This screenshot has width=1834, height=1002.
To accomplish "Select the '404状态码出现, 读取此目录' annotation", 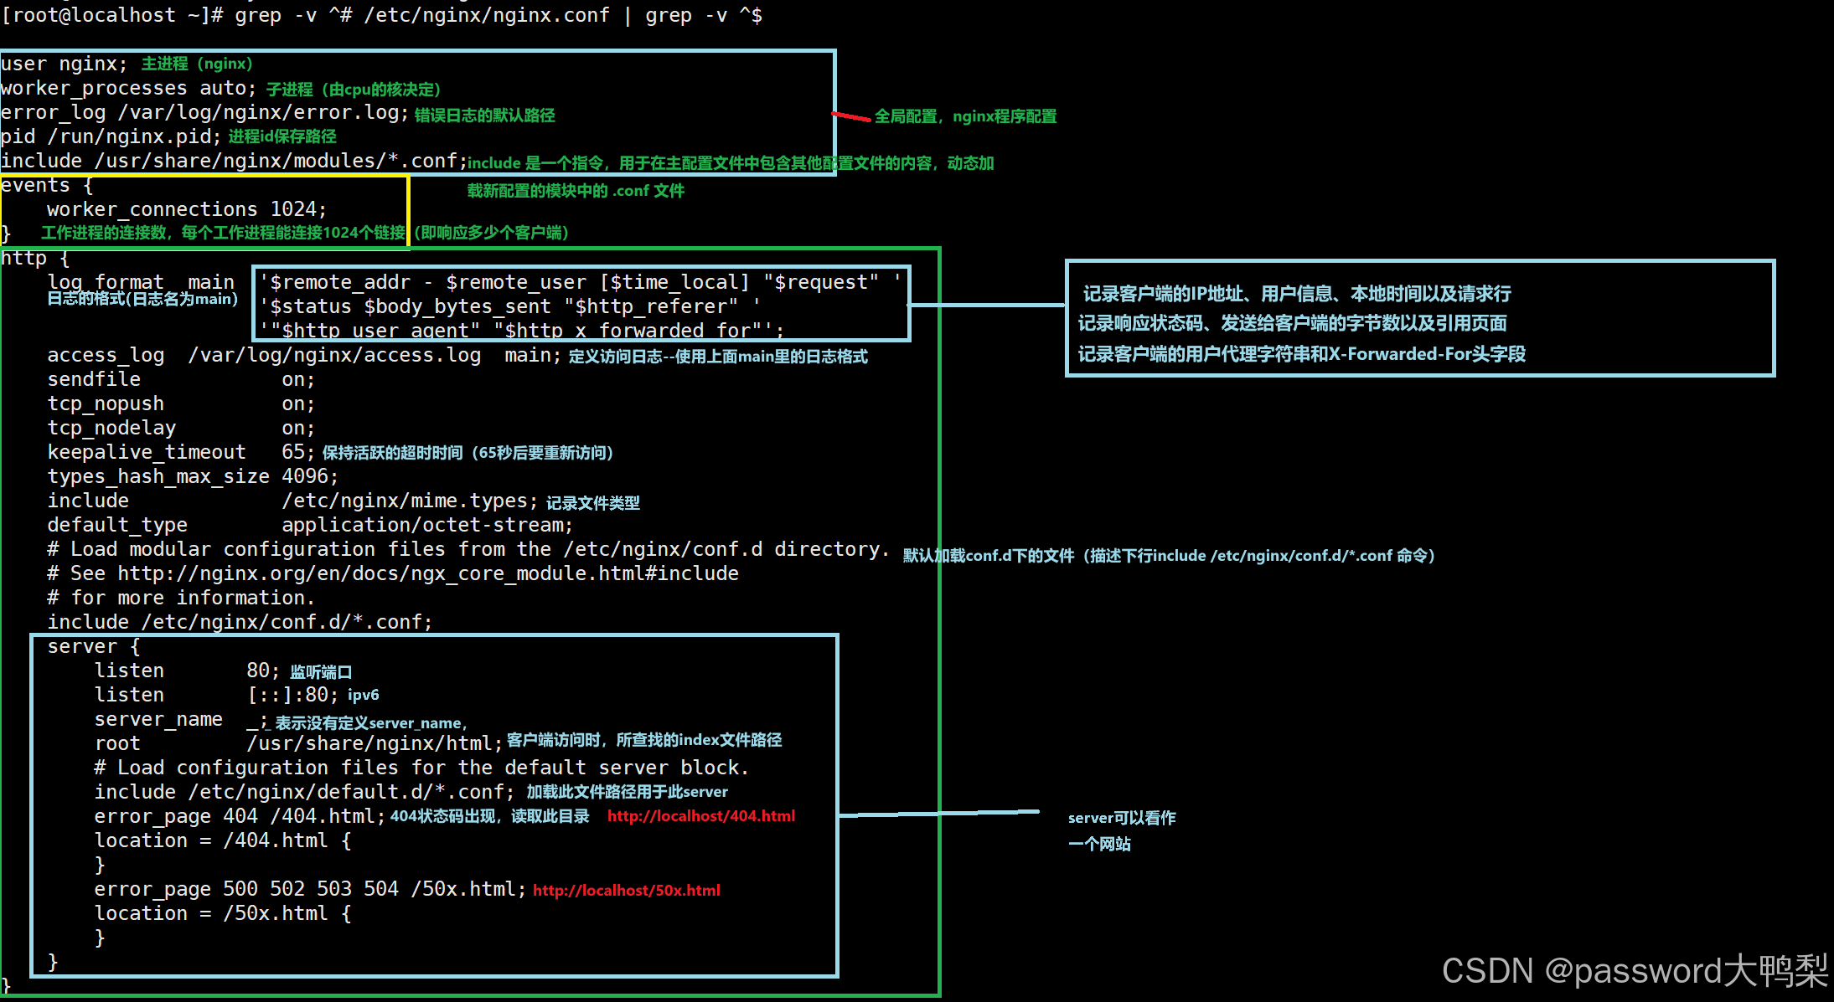I will click(490, 816).
